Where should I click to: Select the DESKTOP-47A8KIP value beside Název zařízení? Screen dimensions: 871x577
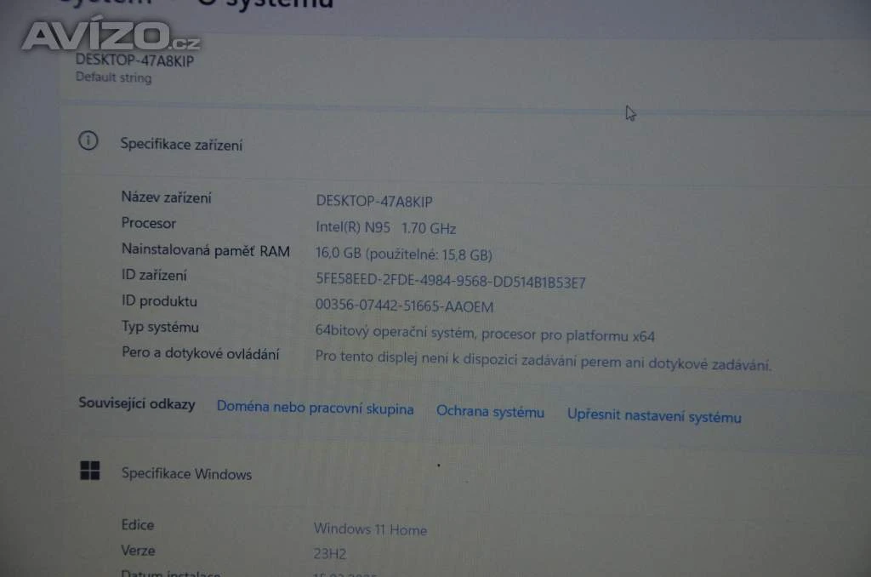pos(374,201)
